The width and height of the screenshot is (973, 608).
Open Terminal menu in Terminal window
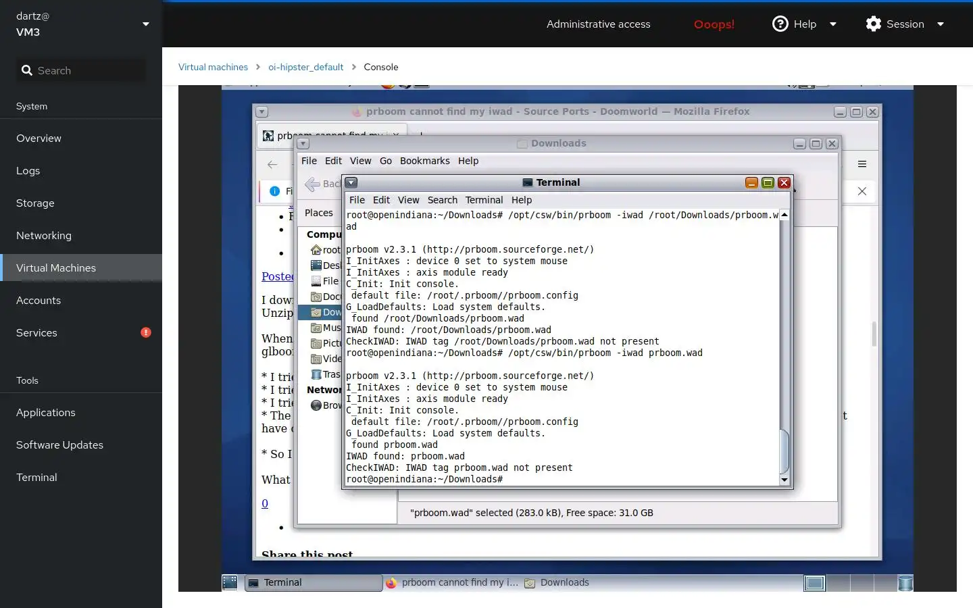click(484, 200)
